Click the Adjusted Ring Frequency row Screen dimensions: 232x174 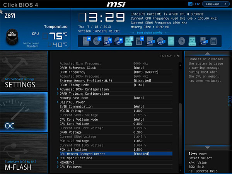pyautogui.click(x=116, y=63)
